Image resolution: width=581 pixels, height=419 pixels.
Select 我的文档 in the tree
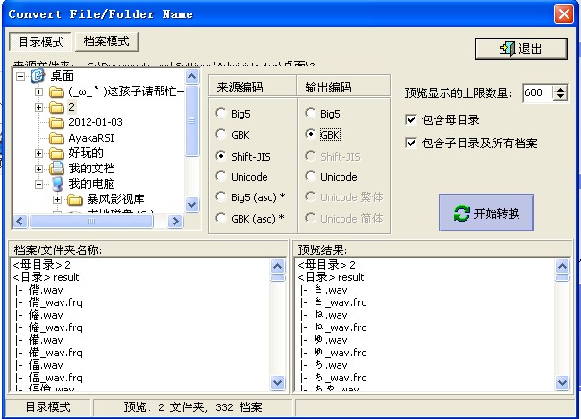click(x=91, y=169)
